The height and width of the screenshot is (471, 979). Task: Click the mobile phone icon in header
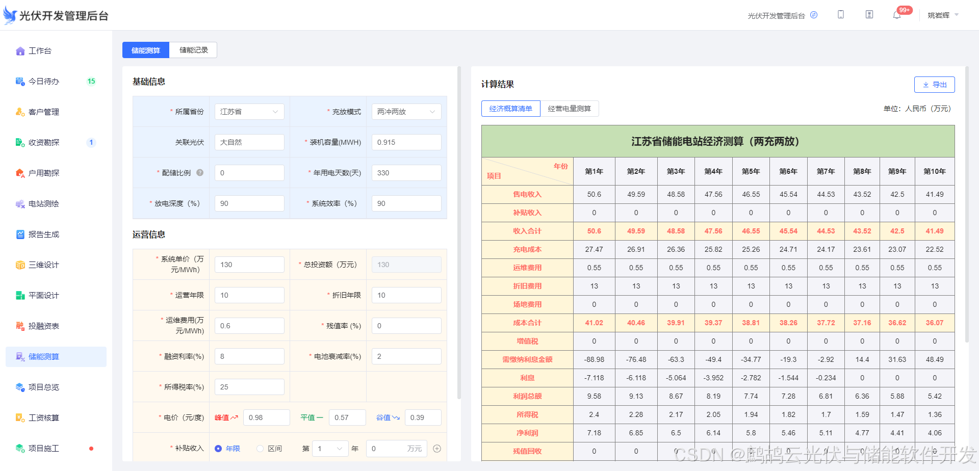point(841,15)
